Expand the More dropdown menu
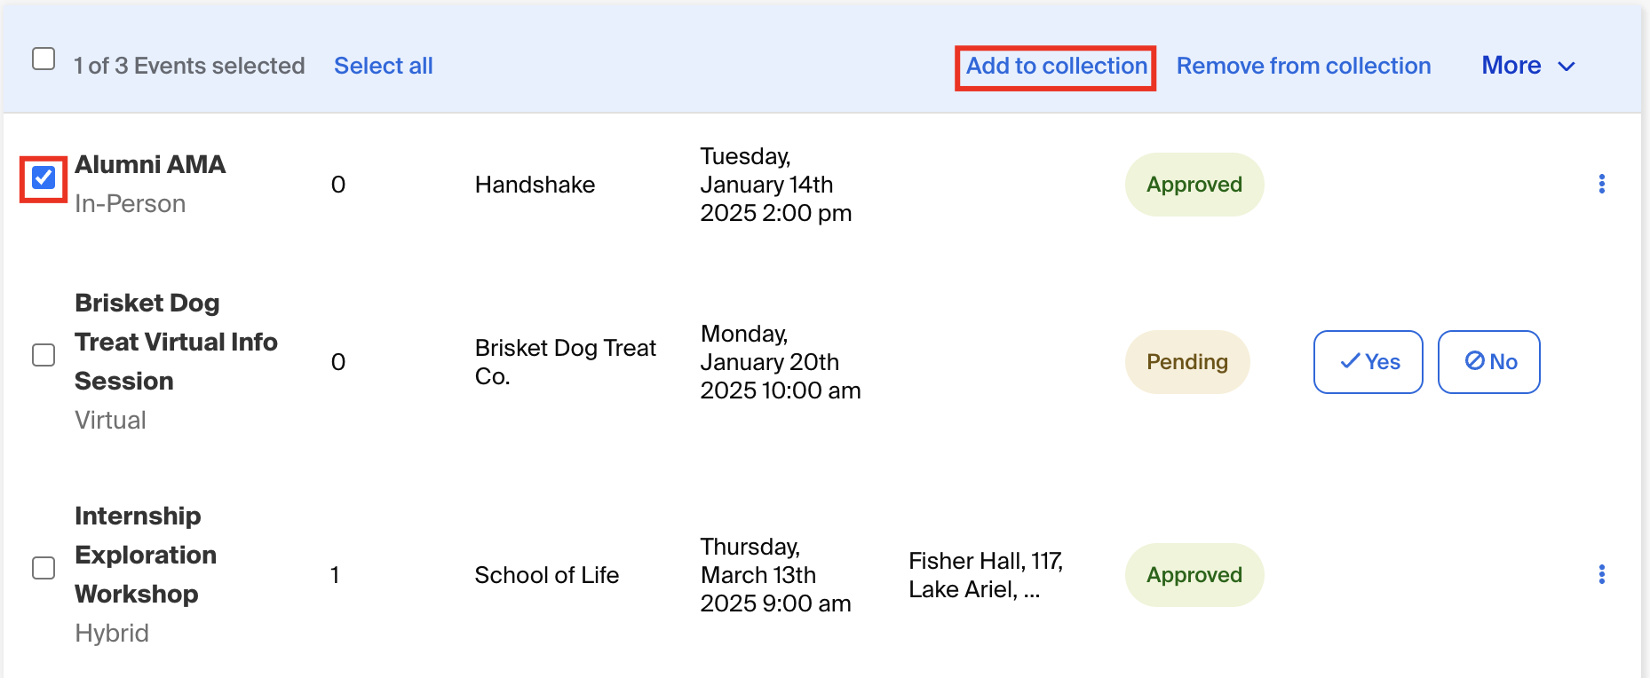1650x678 pixels. click(x=1527, y=66)
